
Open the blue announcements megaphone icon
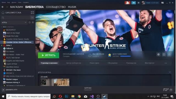(x=134, y=3)
